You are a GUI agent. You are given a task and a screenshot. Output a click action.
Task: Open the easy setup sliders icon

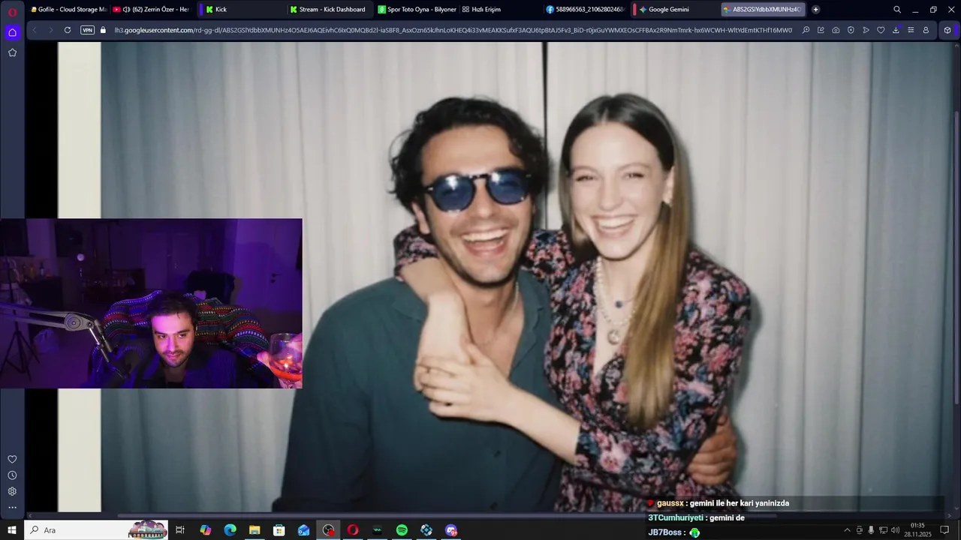[x=911, y=30]
